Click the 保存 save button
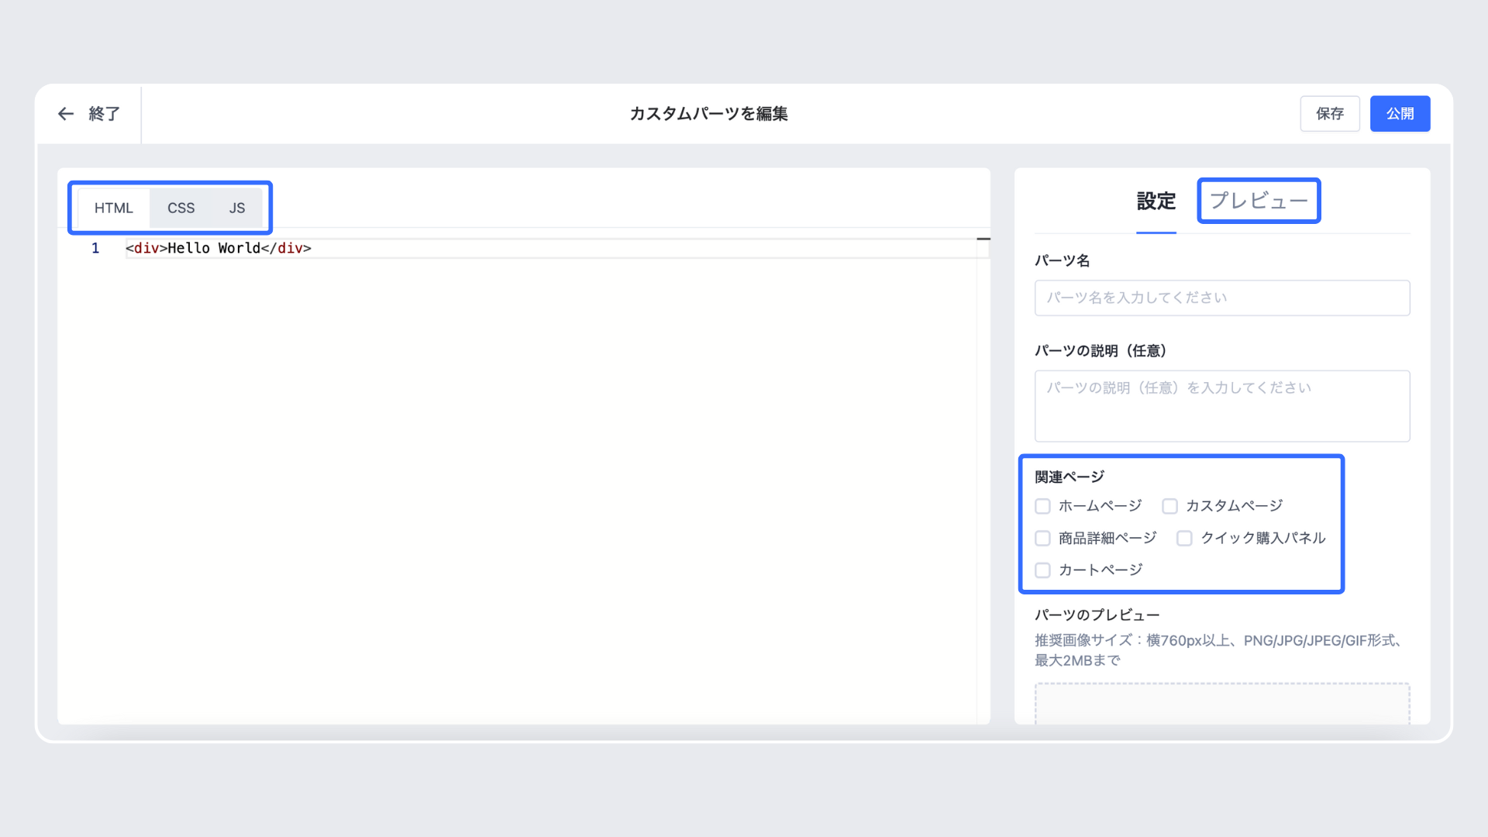Image resolution: width=1488 pixels, height=837 pixels. pos(1329,114)
